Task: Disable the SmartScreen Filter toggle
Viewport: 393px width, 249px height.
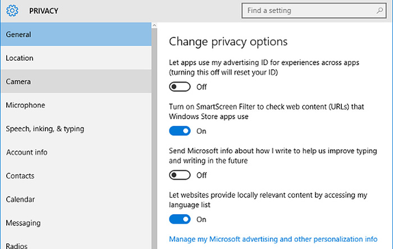Action: tap(180, 131)
